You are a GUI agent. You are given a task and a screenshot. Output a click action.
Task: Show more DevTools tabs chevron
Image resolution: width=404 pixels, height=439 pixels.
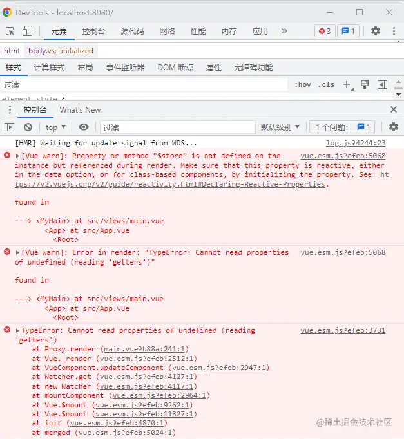[284, 31]
